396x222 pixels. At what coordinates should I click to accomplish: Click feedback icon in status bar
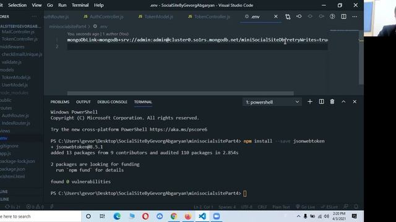[x=345, y=207]
